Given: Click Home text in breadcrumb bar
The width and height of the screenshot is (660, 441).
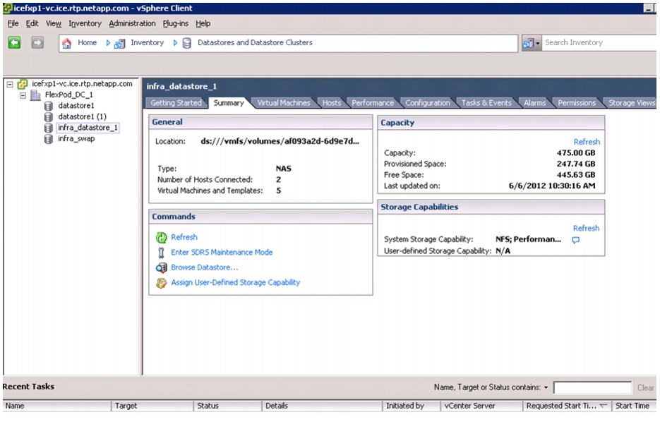Looking at the screenshot, I should tap(87, 43).
